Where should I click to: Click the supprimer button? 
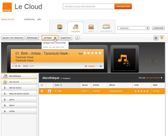66,38
